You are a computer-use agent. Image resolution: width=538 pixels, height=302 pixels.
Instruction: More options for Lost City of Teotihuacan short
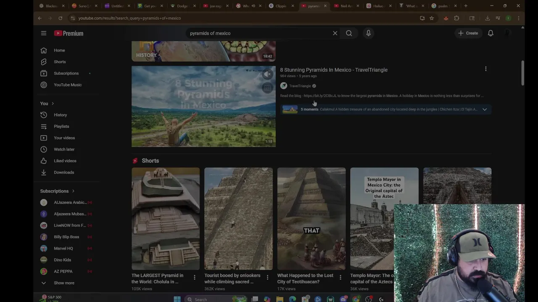340,277
